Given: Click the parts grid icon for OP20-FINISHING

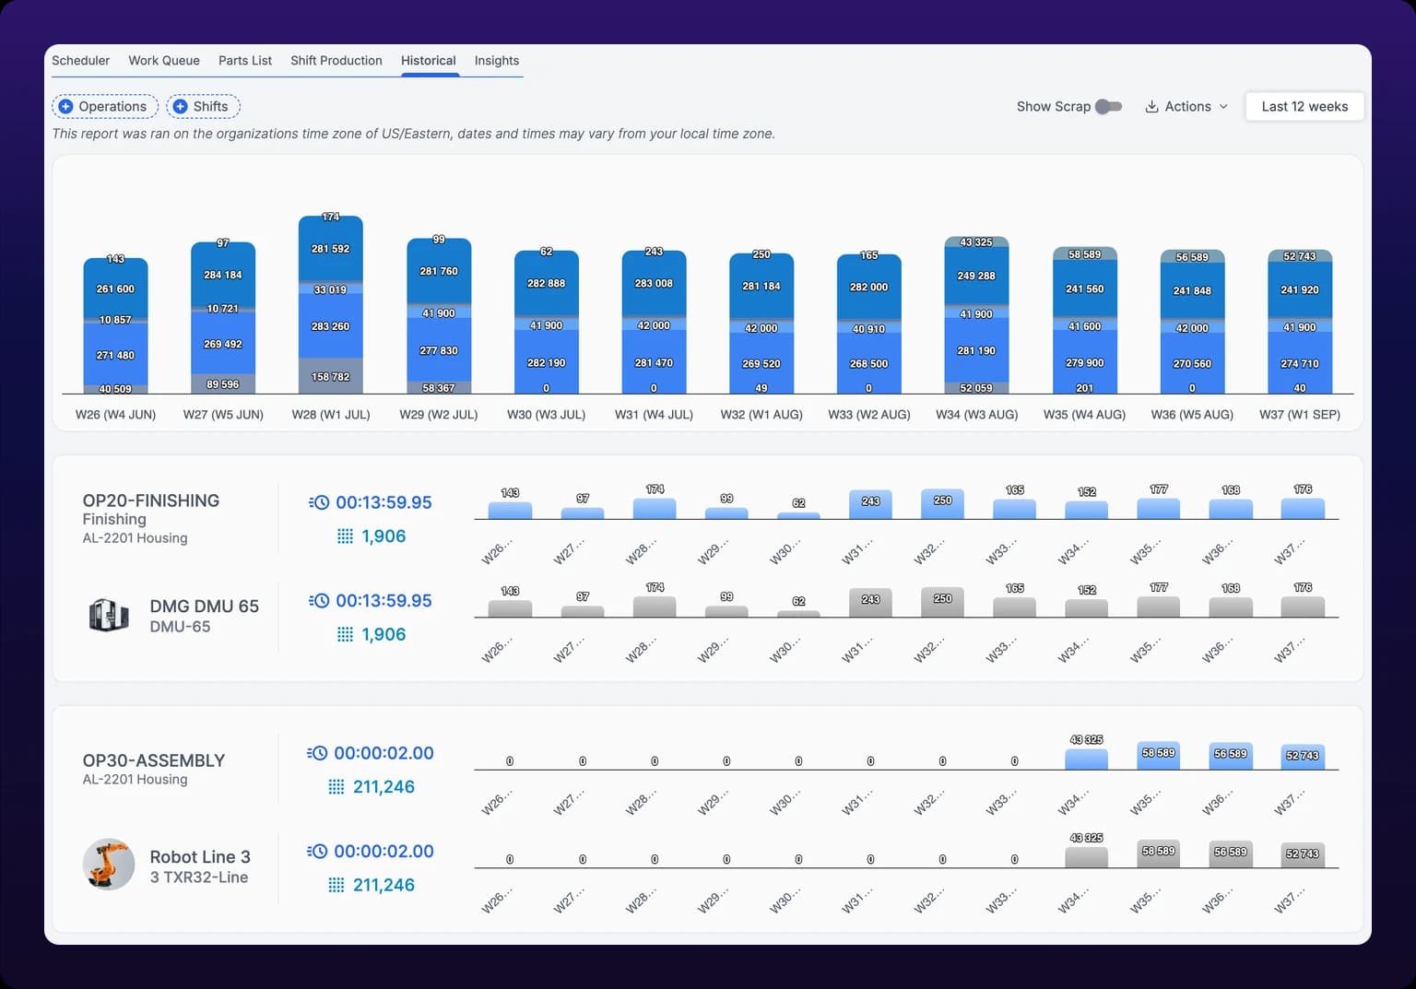Looking at the screenshot, I should (345, 536).
